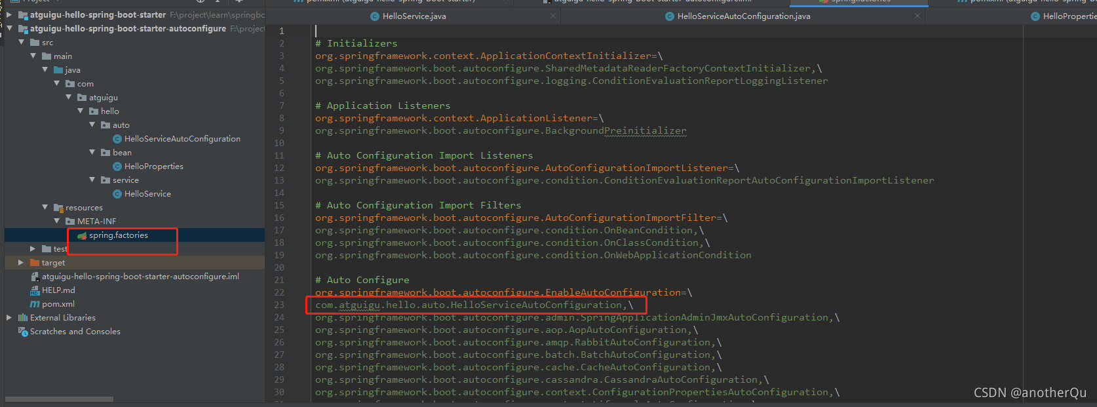Viewport: 1097px width, 407px height.
Task: Collapse the hello package arrow
Action: point(80,111)
